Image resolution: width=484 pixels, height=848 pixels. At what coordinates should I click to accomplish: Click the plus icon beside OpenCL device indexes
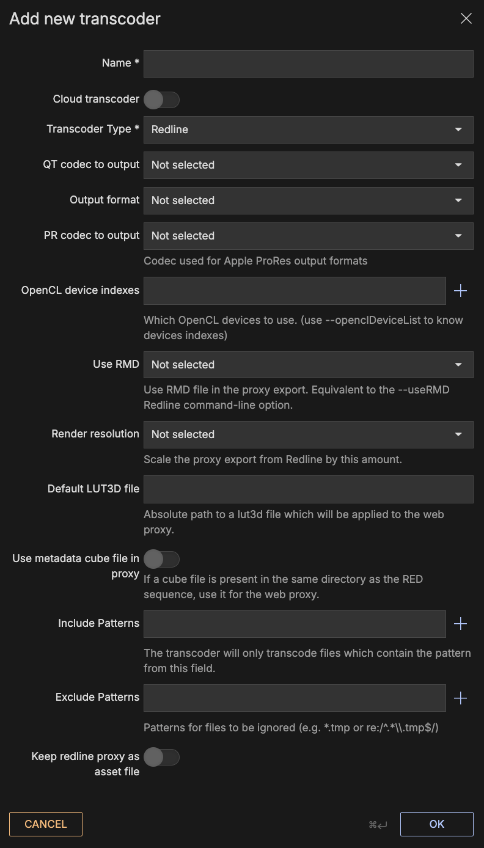460,291
